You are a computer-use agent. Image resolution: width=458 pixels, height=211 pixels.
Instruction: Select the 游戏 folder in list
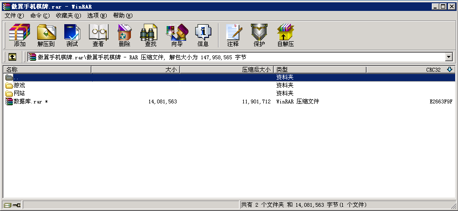coord(19,85)
